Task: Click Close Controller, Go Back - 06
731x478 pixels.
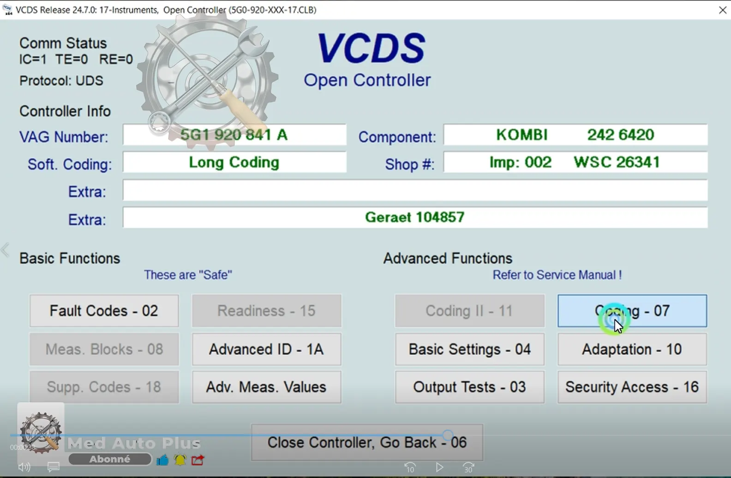Action: tap(367, 442)
